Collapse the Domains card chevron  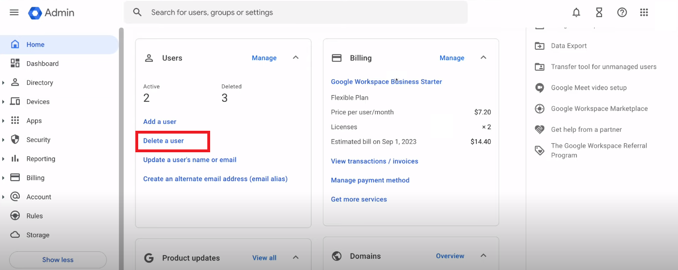(483, 256)
